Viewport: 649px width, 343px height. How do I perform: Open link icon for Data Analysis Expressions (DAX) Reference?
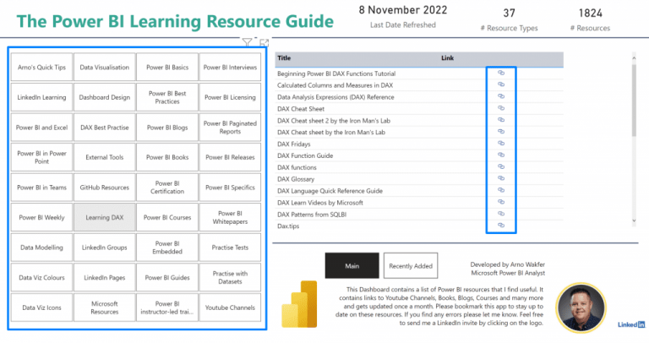click(x=501, y=96)
